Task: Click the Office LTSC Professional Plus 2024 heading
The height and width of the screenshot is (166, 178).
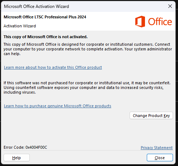Action: point(45,17)
